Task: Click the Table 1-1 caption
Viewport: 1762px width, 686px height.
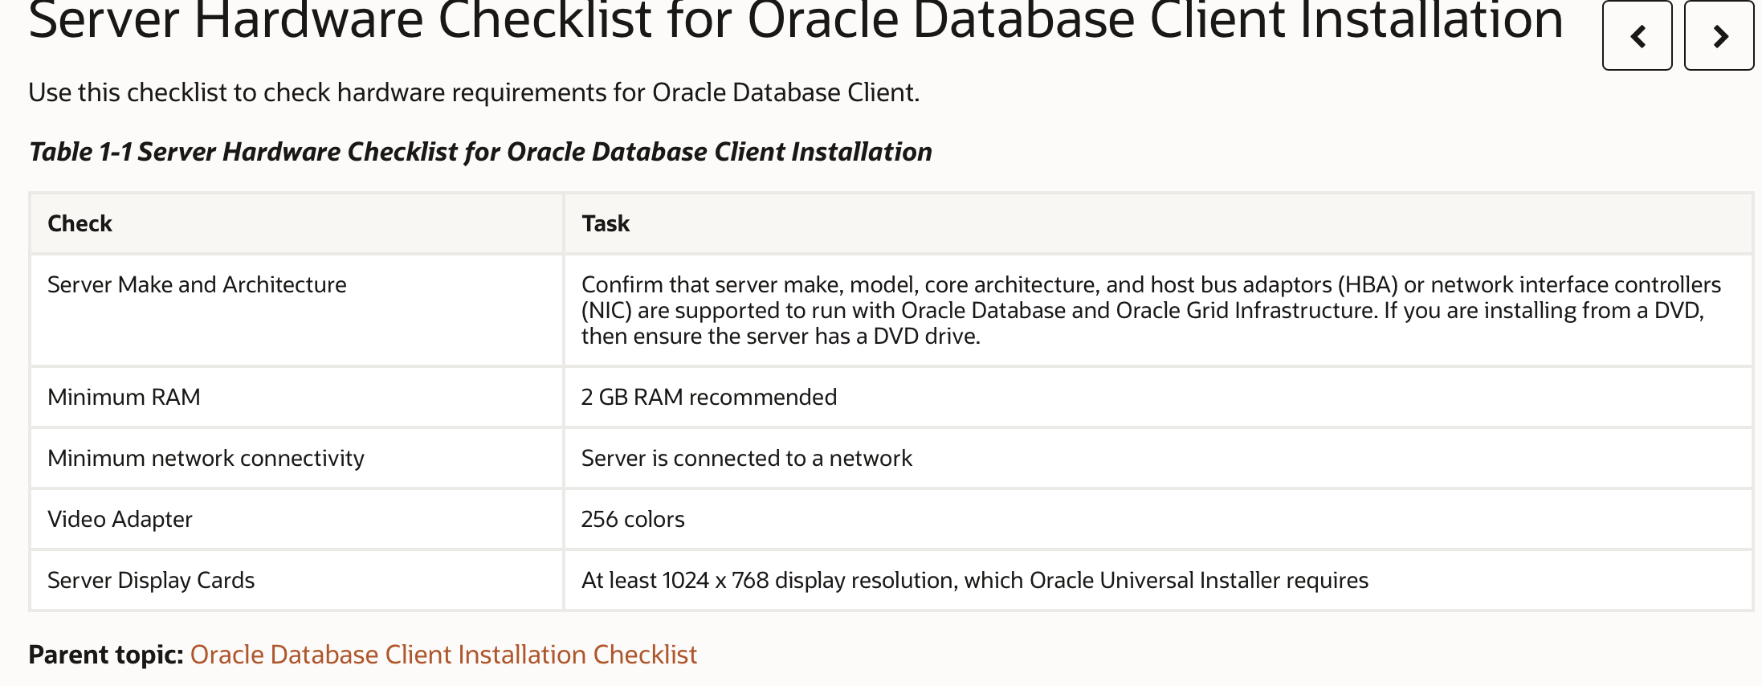Action: click(480, 152)
